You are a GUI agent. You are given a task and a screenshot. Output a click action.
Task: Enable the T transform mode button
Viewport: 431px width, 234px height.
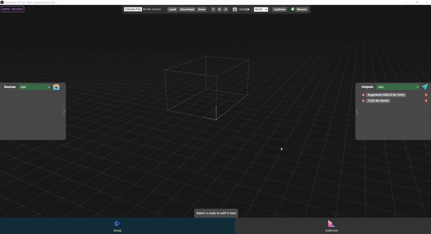pos(213,9)
